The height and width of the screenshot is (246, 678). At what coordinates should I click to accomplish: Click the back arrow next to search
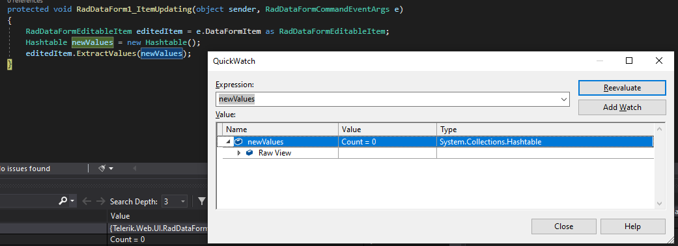point(87,201)
